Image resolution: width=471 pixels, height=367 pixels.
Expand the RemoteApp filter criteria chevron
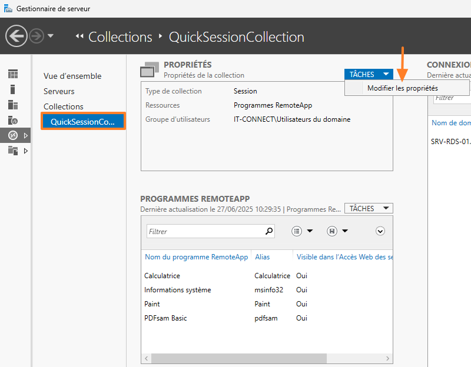[380, 231]
